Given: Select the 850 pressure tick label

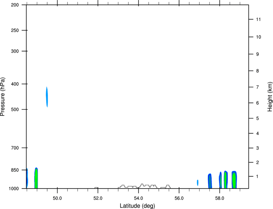Looking at the screenshot, I should coord(15,170).
